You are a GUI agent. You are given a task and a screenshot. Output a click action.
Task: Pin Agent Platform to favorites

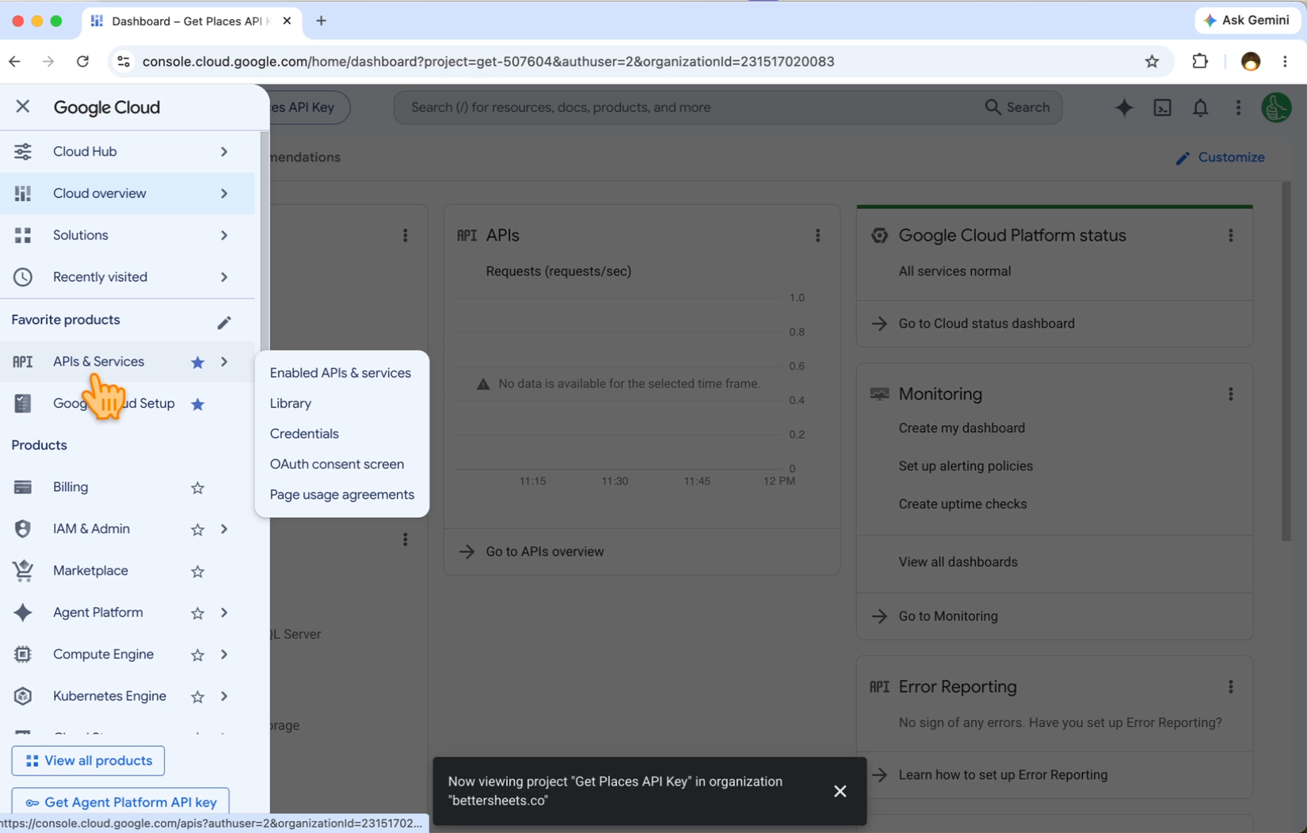tap(197, 613)
